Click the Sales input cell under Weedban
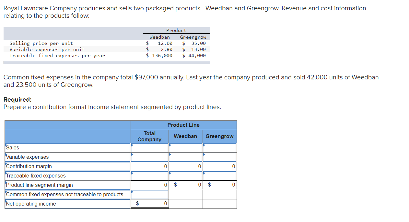This screenshot has height=222, width=409. pyautogui.click(x=185, y=148)
